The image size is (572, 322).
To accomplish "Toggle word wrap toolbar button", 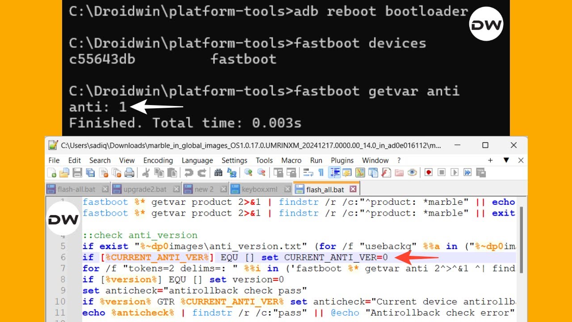I will pyautogui.click(x=308, y=172).
